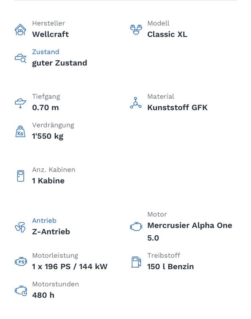Click the Treibstoff fuel pump icon
The height and width of the screenshot is (319, 251).
[136, 262]
